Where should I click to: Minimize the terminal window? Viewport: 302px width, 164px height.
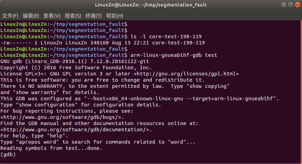(284, 5)
